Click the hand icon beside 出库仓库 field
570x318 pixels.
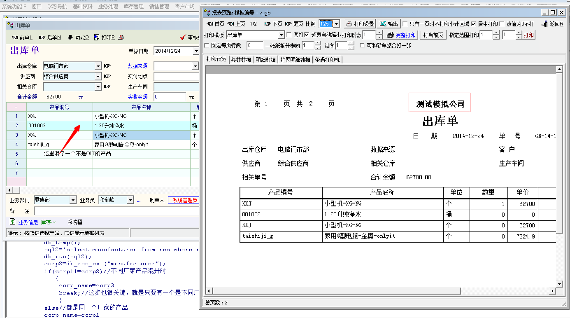pyautogui.click(x=107, y=66)
